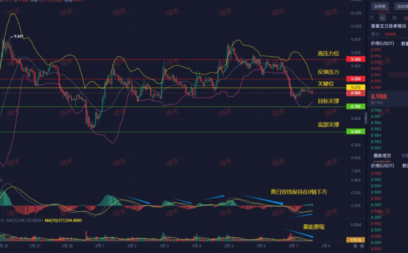Select bid price 8.984 in order book
The image size is (408, 253).
(376, 135)
